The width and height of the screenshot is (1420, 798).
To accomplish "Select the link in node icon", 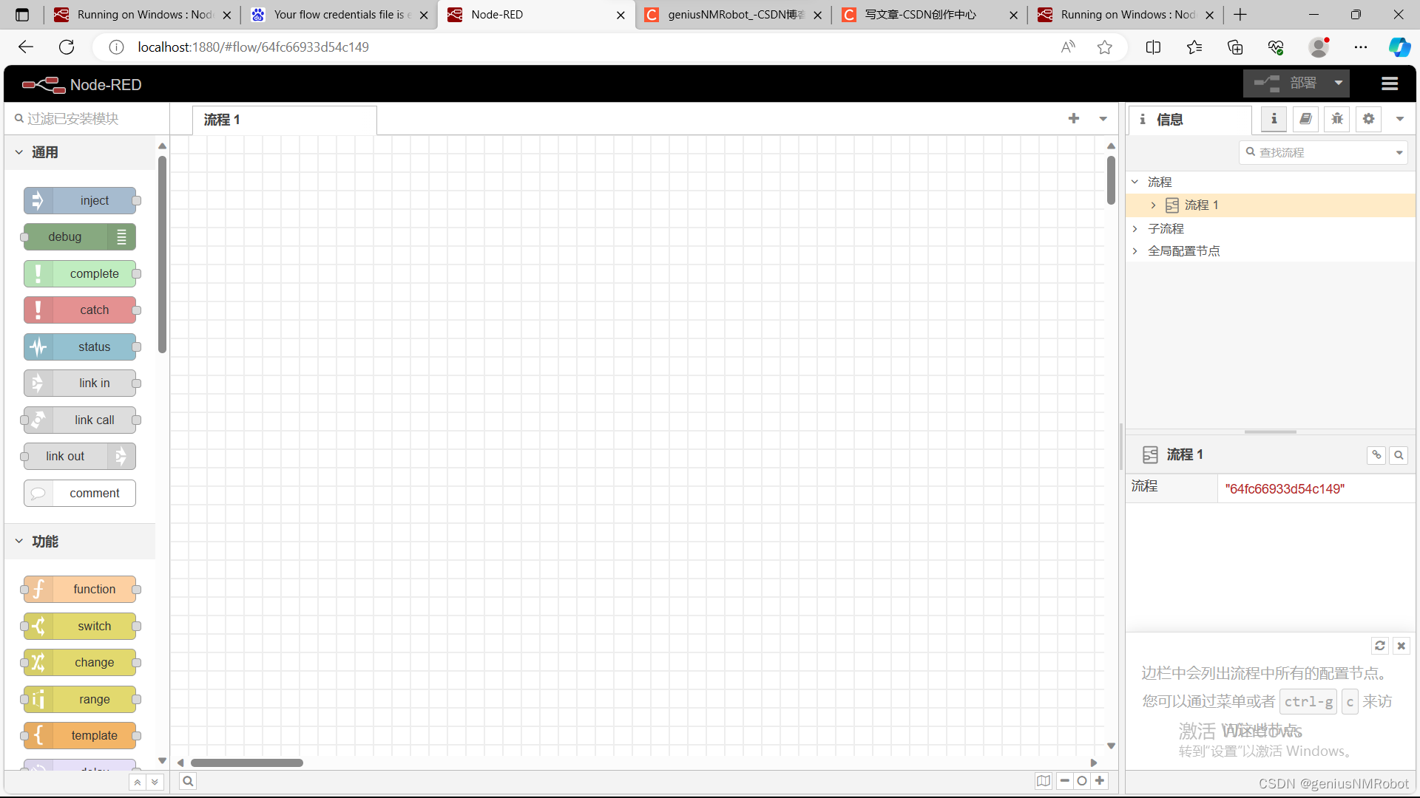I will click(37, 382).
